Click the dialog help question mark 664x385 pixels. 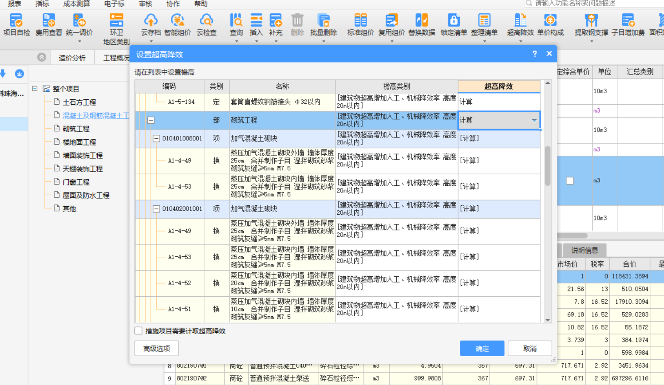[x=534, y=54]
